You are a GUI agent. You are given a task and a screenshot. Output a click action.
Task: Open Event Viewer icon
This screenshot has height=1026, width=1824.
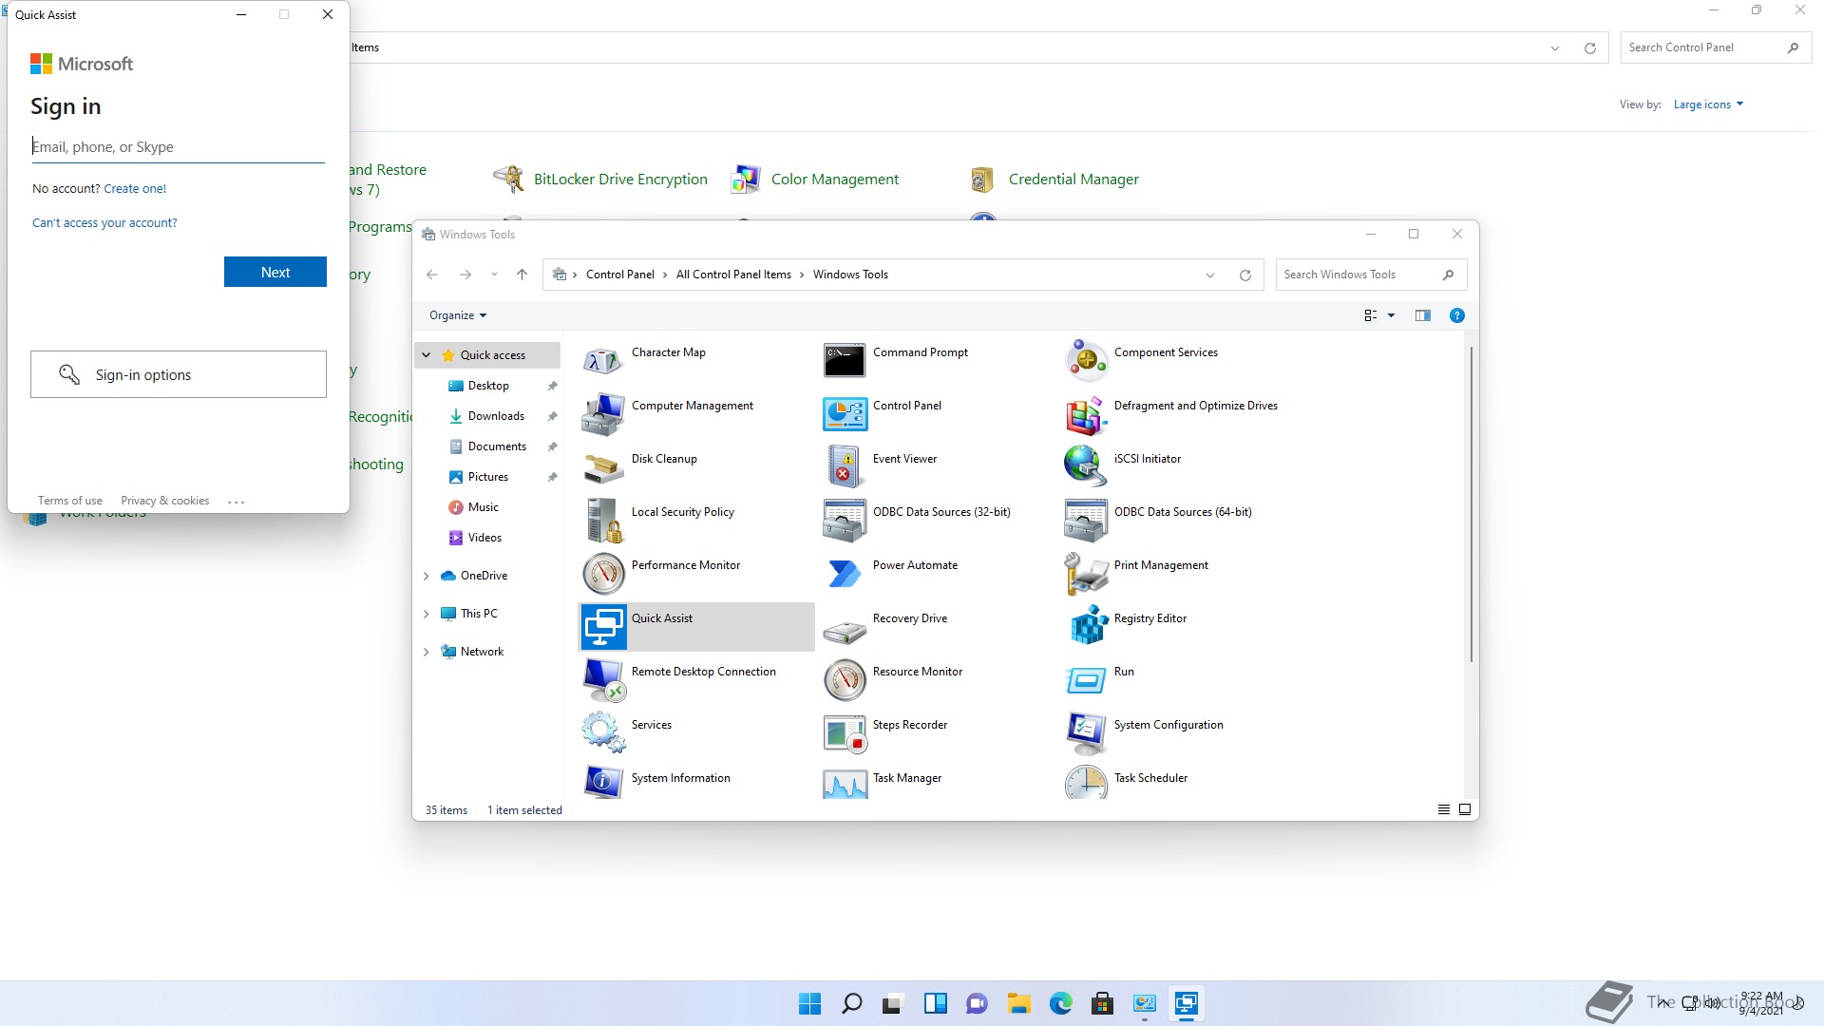[x=845, y=467]
